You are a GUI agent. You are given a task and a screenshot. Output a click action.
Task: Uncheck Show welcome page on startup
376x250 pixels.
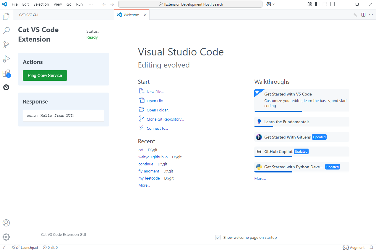coord(218,237)
